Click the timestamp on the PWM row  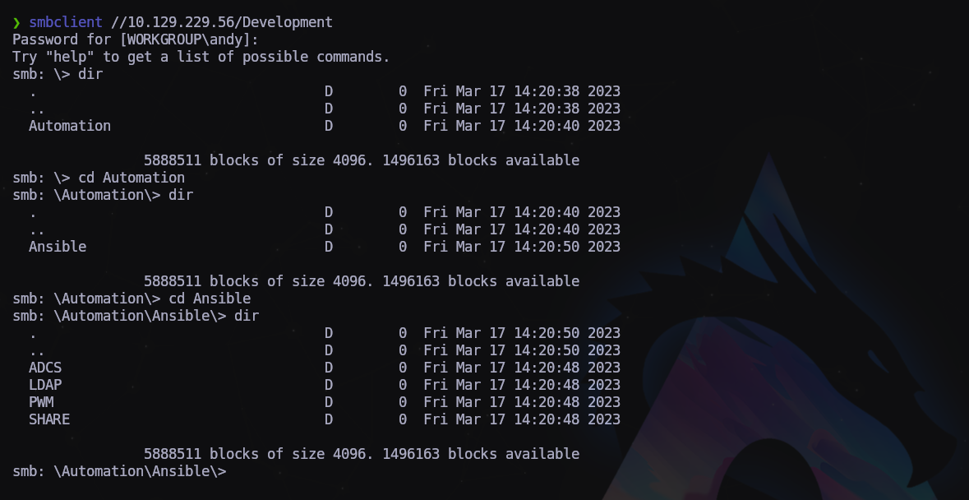click(522, 402)
